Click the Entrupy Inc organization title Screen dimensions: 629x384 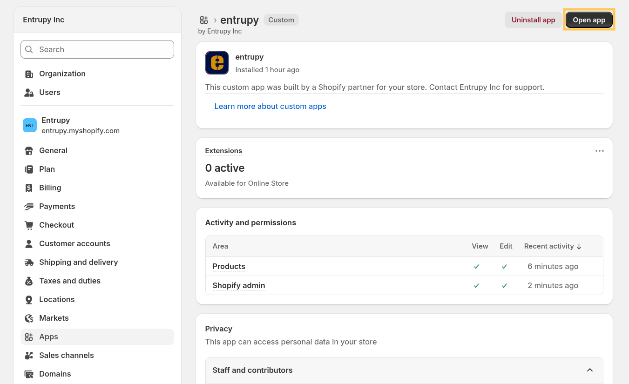click(44, 20)
